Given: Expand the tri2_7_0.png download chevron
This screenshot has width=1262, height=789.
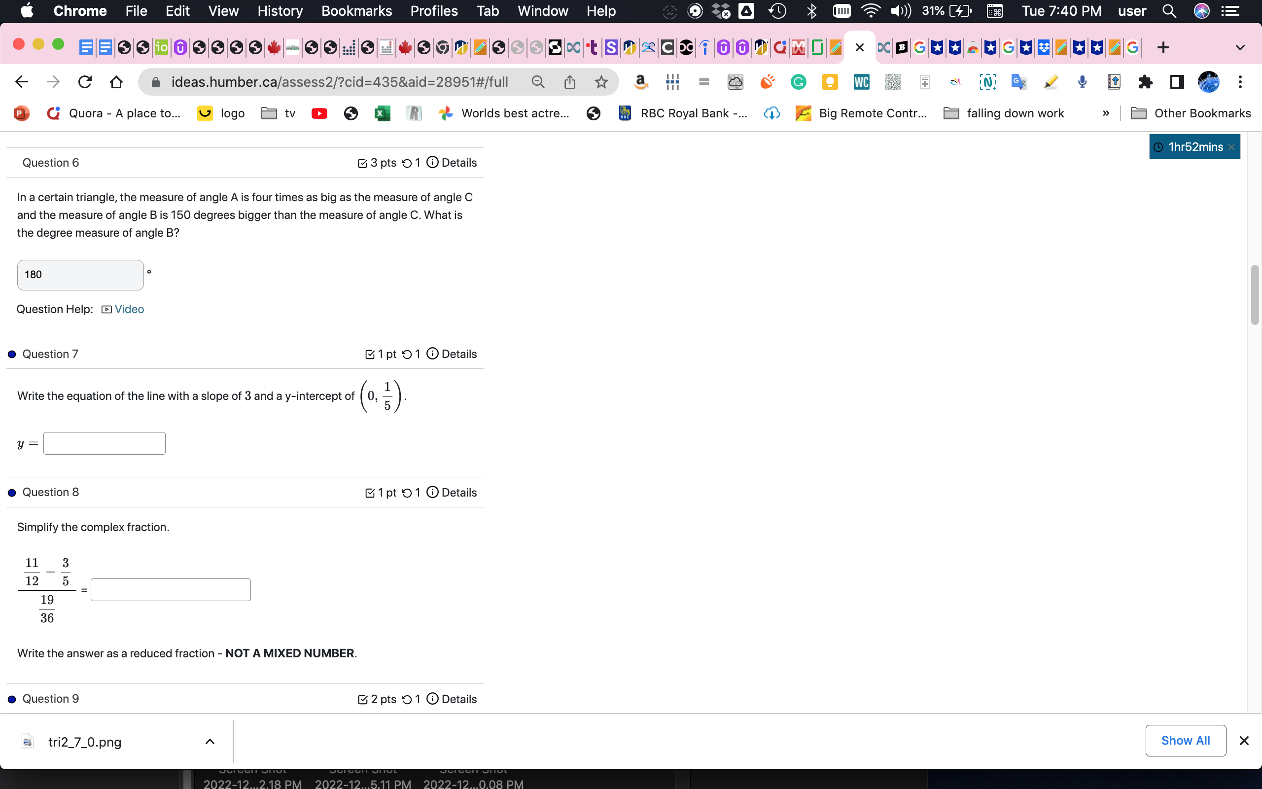Looking at the screenshot, I should coord(210,741).
